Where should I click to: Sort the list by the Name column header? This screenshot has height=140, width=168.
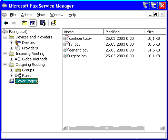click(83, 32)
